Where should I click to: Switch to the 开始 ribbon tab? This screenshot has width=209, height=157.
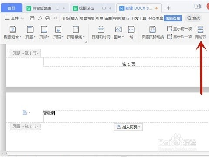coord(66,18)
